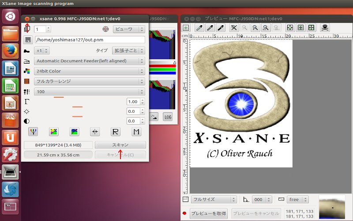Click the target icon beside viewer dropdown

pyautogui.click(x=105, y=29)
